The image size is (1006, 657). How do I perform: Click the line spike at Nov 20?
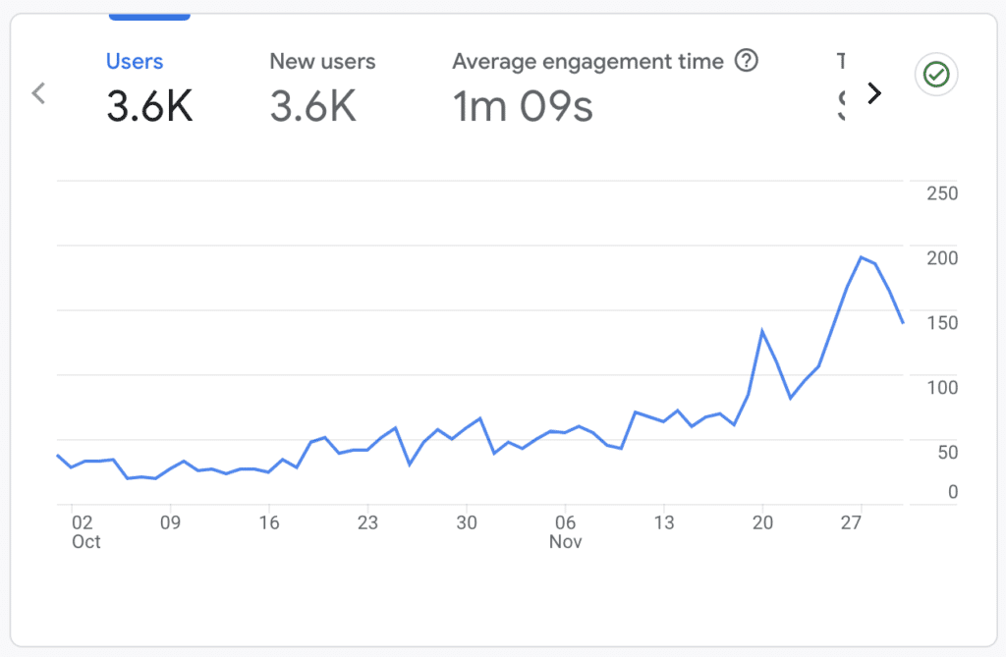(x=762, y=331)
